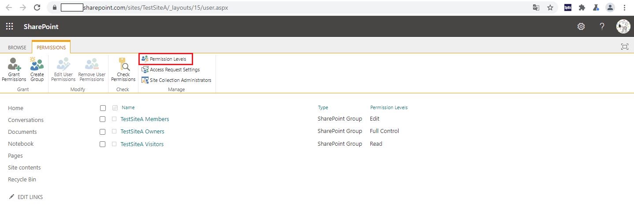Check the TestSiteA Owners row checkbox
Screen dimensions: 634x210
(x=103, y=132)
